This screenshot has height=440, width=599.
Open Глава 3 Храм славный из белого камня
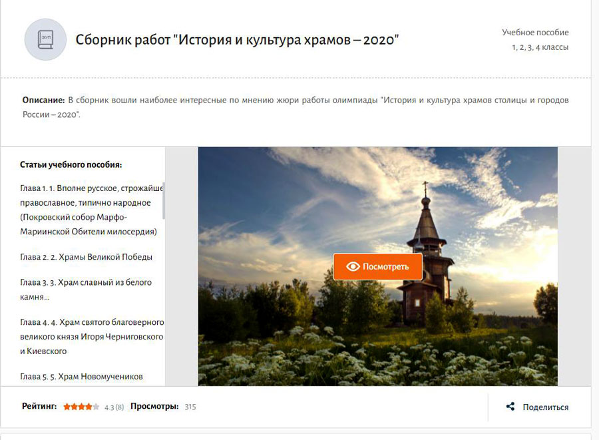pos(86,290)
